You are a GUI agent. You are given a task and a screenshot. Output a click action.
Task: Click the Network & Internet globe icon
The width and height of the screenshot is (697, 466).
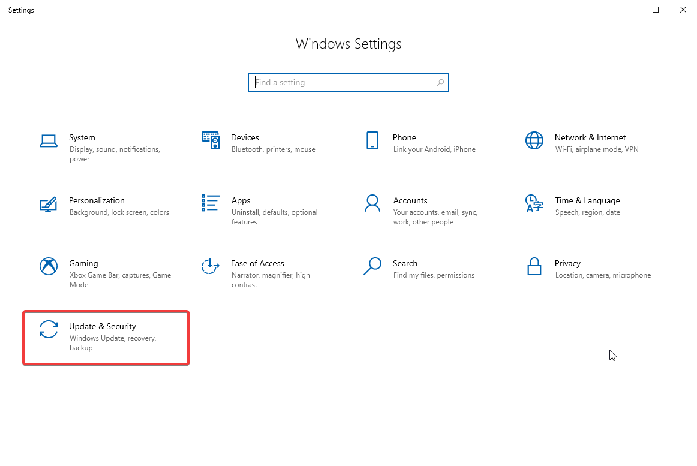click(x=534, y=140)
